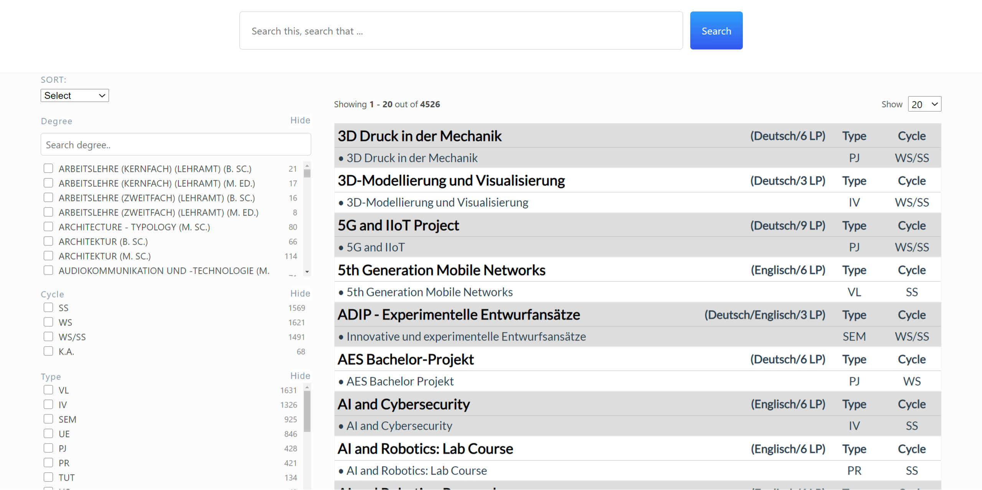Check the SEM type filter

click(48, 419)
